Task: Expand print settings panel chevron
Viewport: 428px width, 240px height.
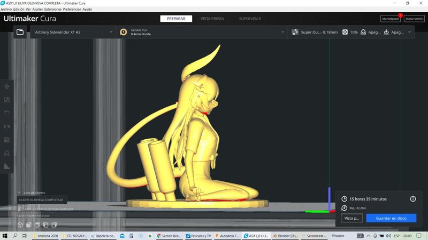Action: click(410, 32)
